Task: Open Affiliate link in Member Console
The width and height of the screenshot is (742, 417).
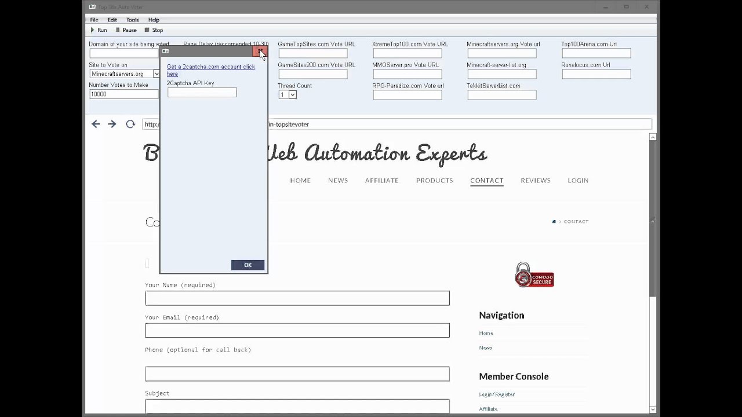Action: 488,409
